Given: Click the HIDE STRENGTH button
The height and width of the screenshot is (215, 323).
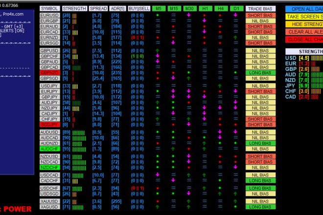Looking at the screenshot, I should (x=304, y=24).
